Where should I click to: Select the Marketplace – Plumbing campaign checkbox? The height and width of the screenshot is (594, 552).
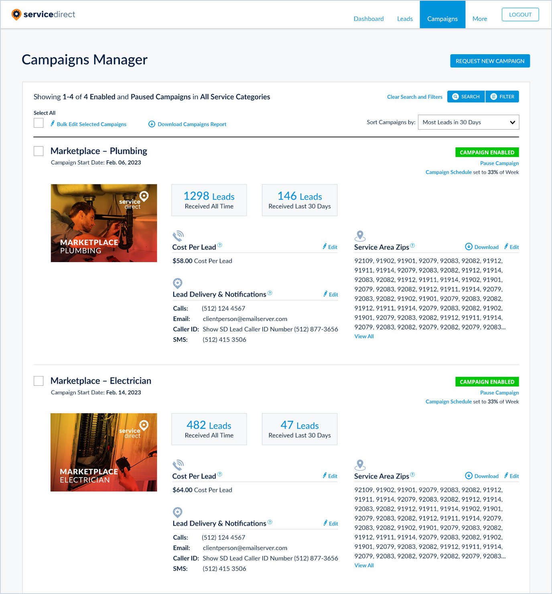tap(38, 151)
